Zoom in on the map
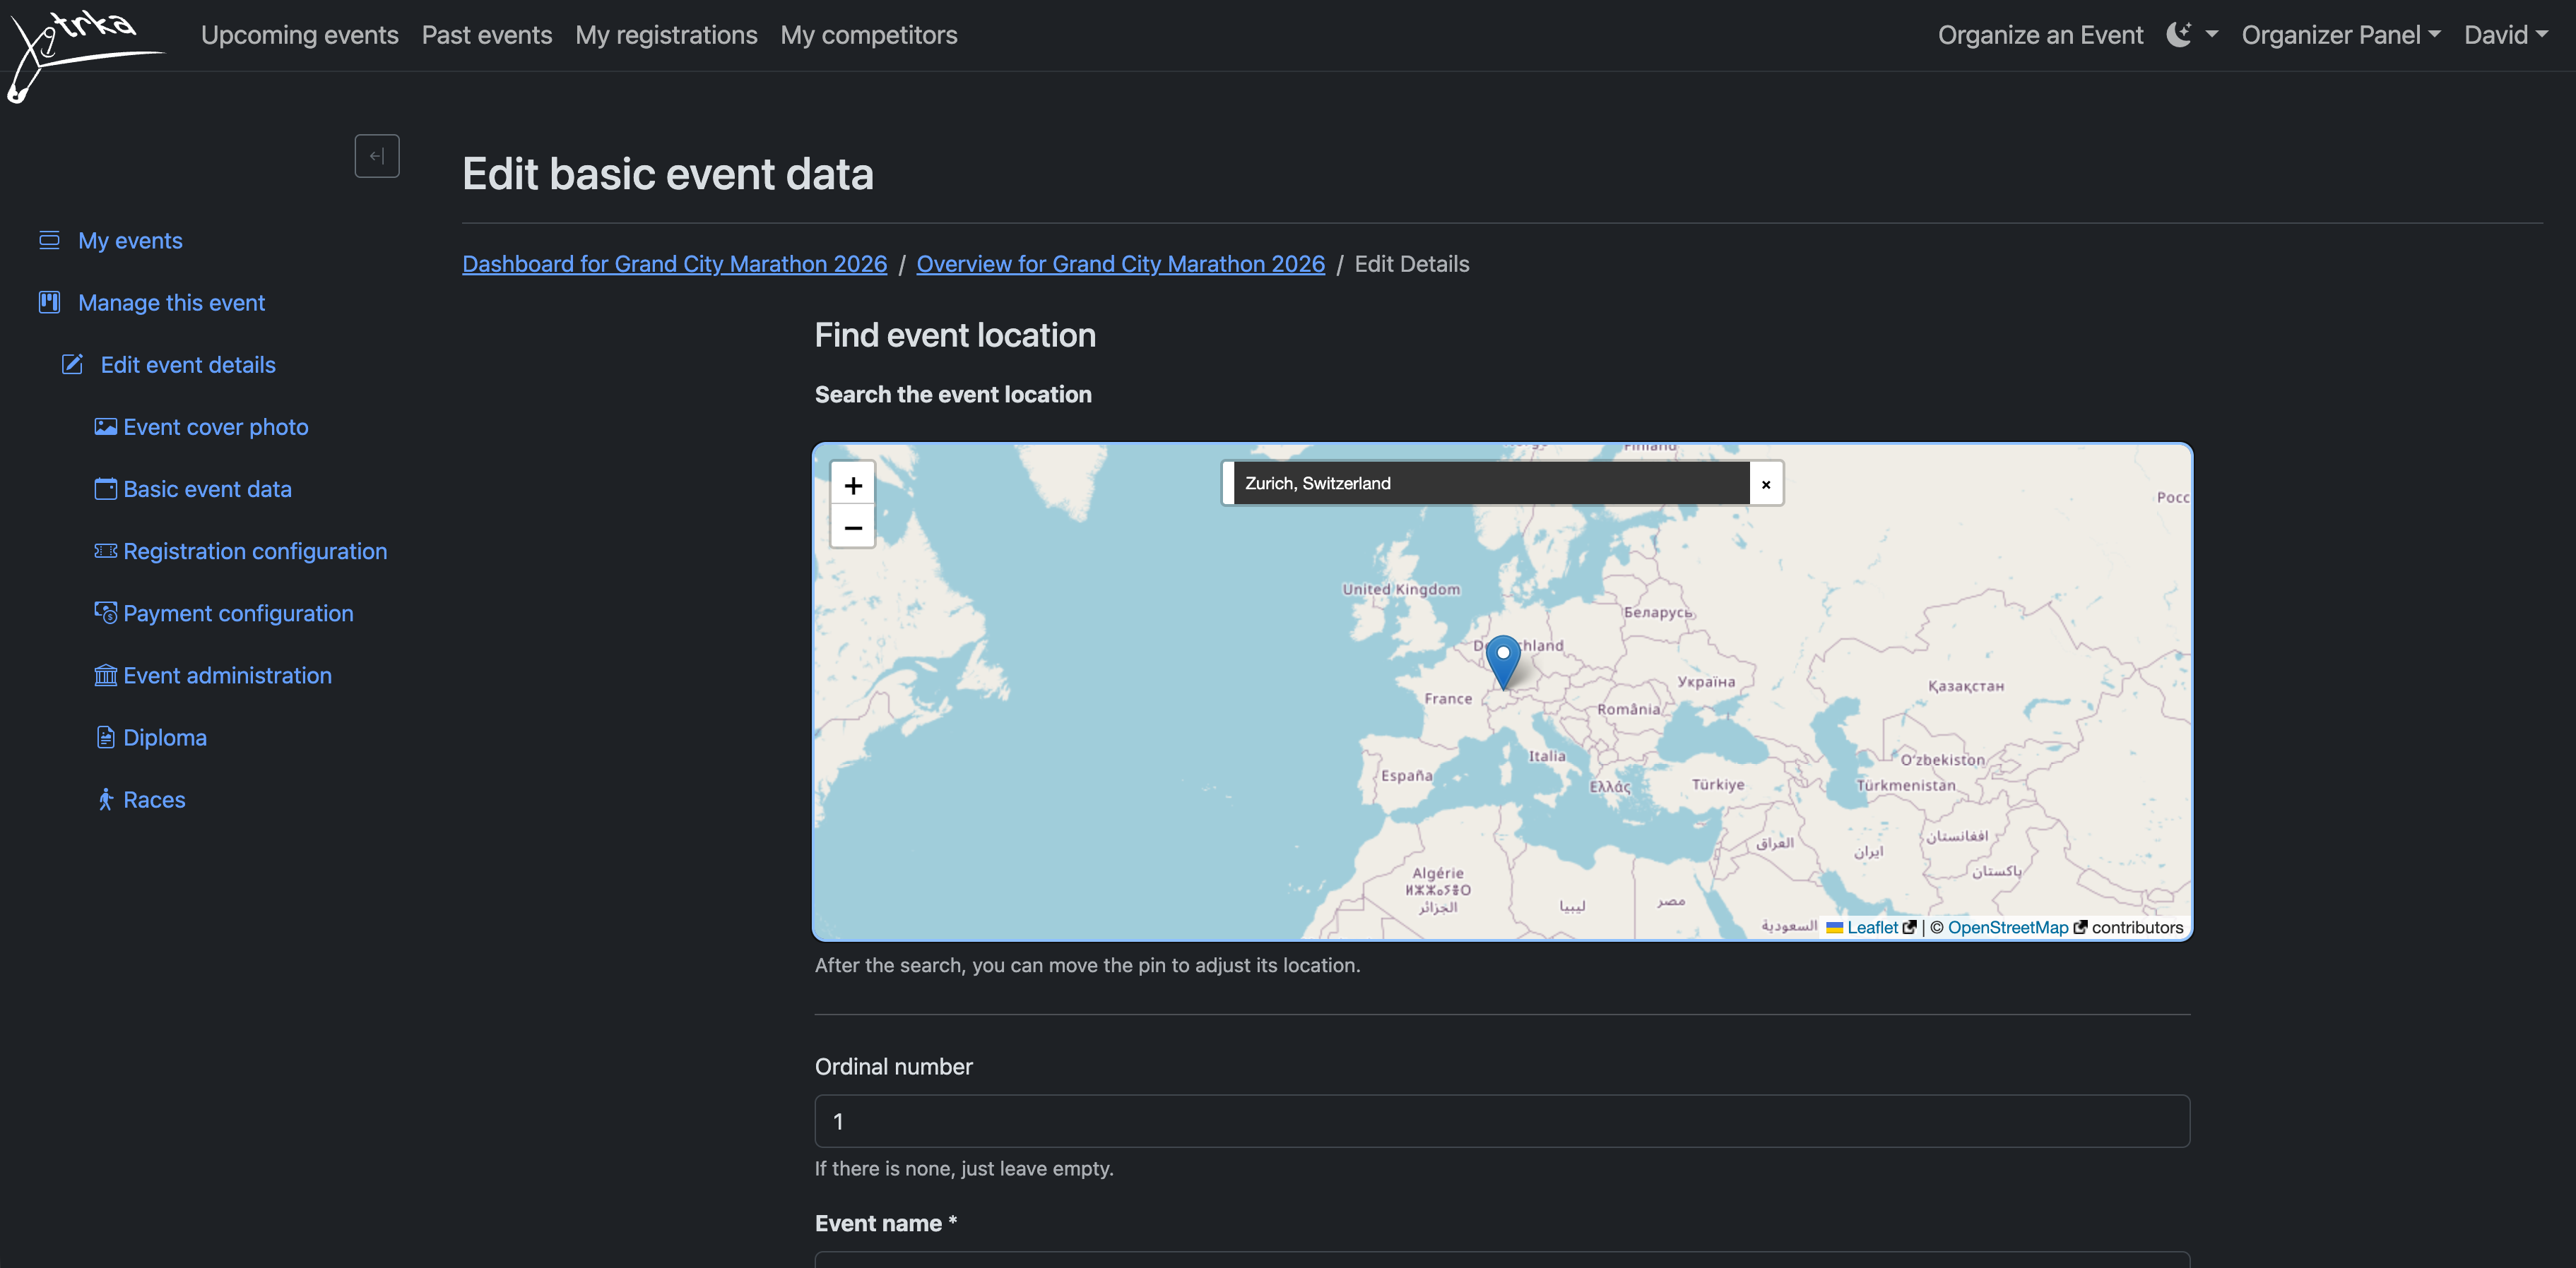Viewport: 2576px width, 1268px height. pos(853,484)
